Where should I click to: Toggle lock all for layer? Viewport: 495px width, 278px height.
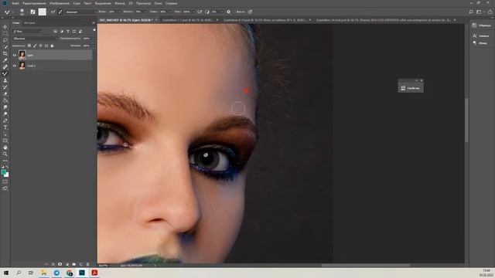52,46
